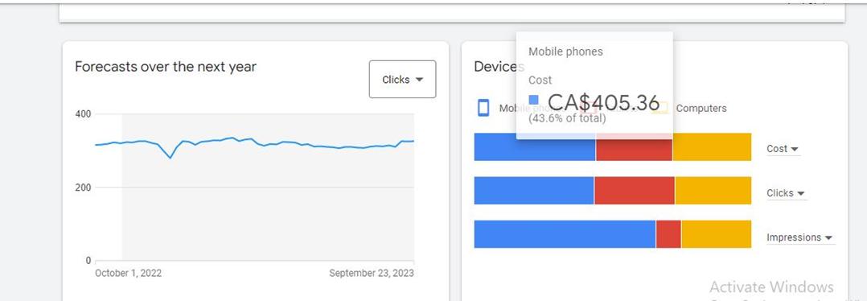
Task: Open the Clicks forecast metric dropdown
Action: coord(402,79)
